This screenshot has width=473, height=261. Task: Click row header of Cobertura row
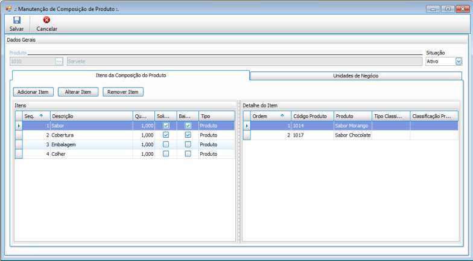pyautogui.click(x=19, y=135)
